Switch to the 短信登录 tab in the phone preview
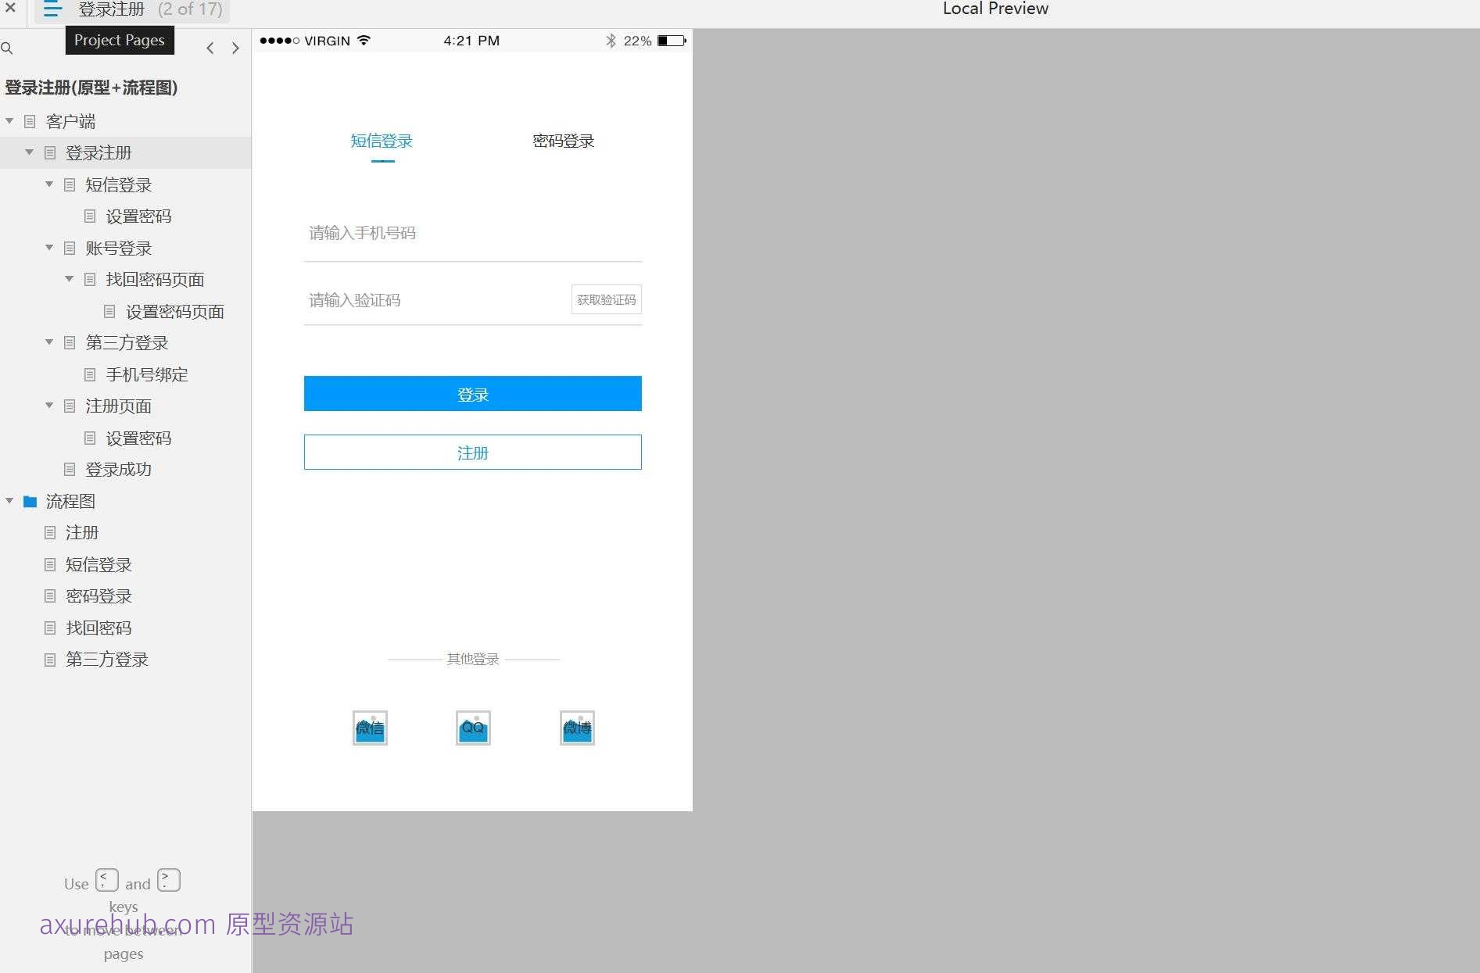 382,141
